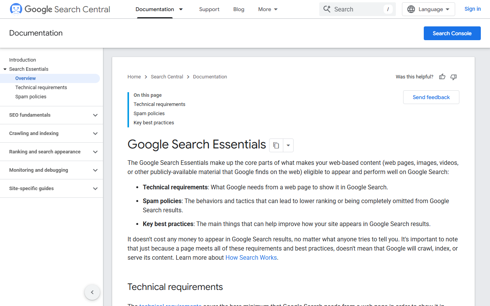
Task: Collapse the Search Essentials tree item
Action: [5, 69]
